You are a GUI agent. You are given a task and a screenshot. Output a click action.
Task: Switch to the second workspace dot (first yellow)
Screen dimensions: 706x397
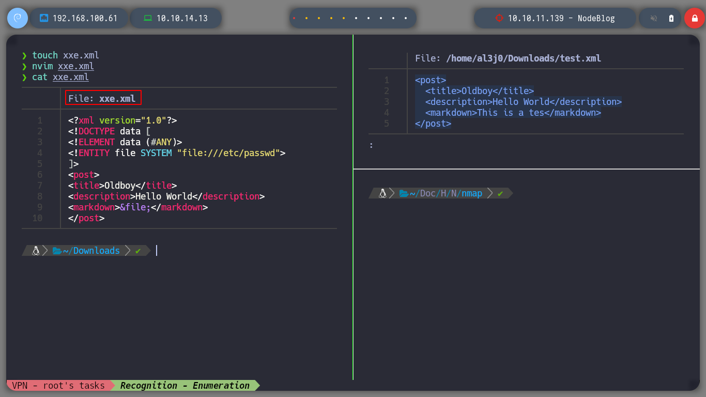coord(306,18)
